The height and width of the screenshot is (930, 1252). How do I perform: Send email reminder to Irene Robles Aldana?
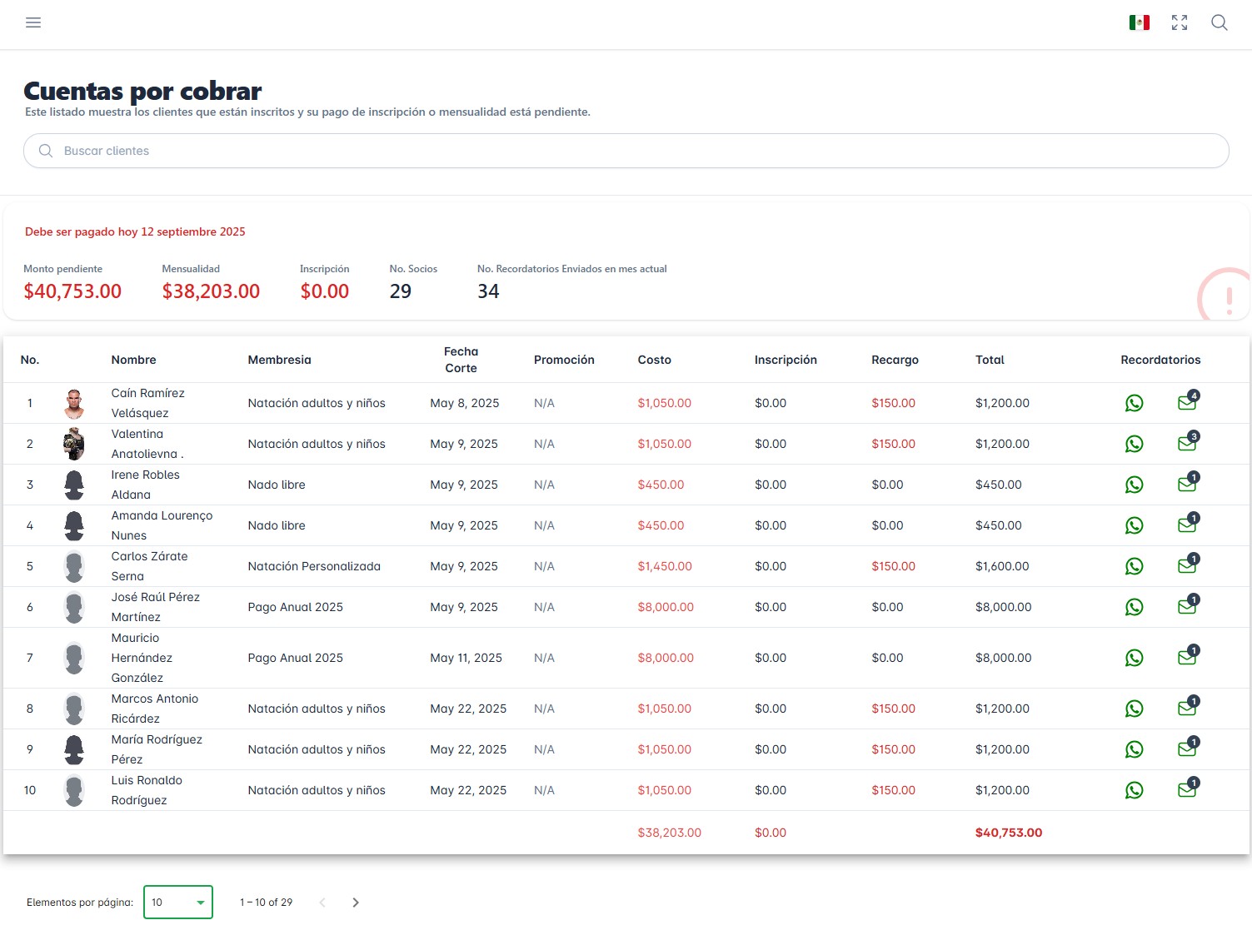(x=1187, y=485)
